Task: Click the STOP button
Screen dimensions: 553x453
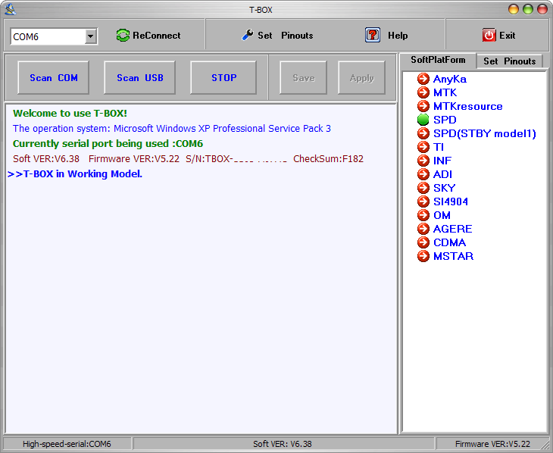Action: tap(223, 77)
